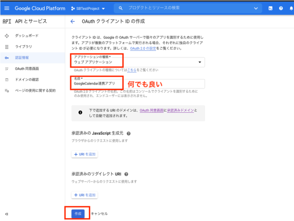
Task: Click the OAuth consent screen icon
Action: point(7,69)
